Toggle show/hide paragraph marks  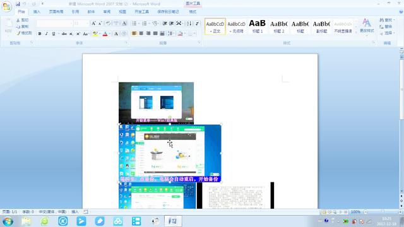[x=198, y=23]
